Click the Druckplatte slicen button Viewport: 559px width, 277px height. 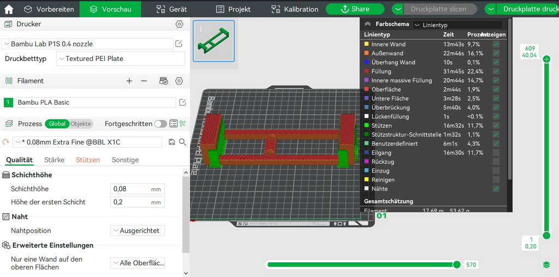pyautogui.click(x=441, y=9)
